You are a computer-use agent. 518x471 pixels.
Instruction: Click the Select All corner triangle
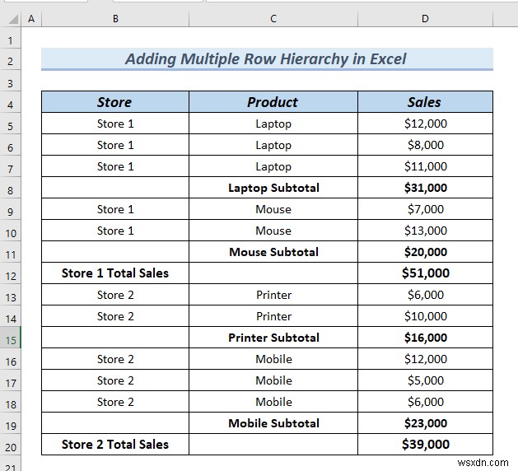click(x=13, y=20)
